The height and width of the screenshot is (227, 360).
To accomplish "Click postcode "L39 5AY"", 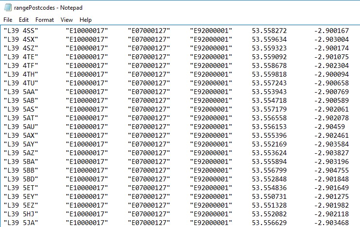I will click(x=21, y=144).
